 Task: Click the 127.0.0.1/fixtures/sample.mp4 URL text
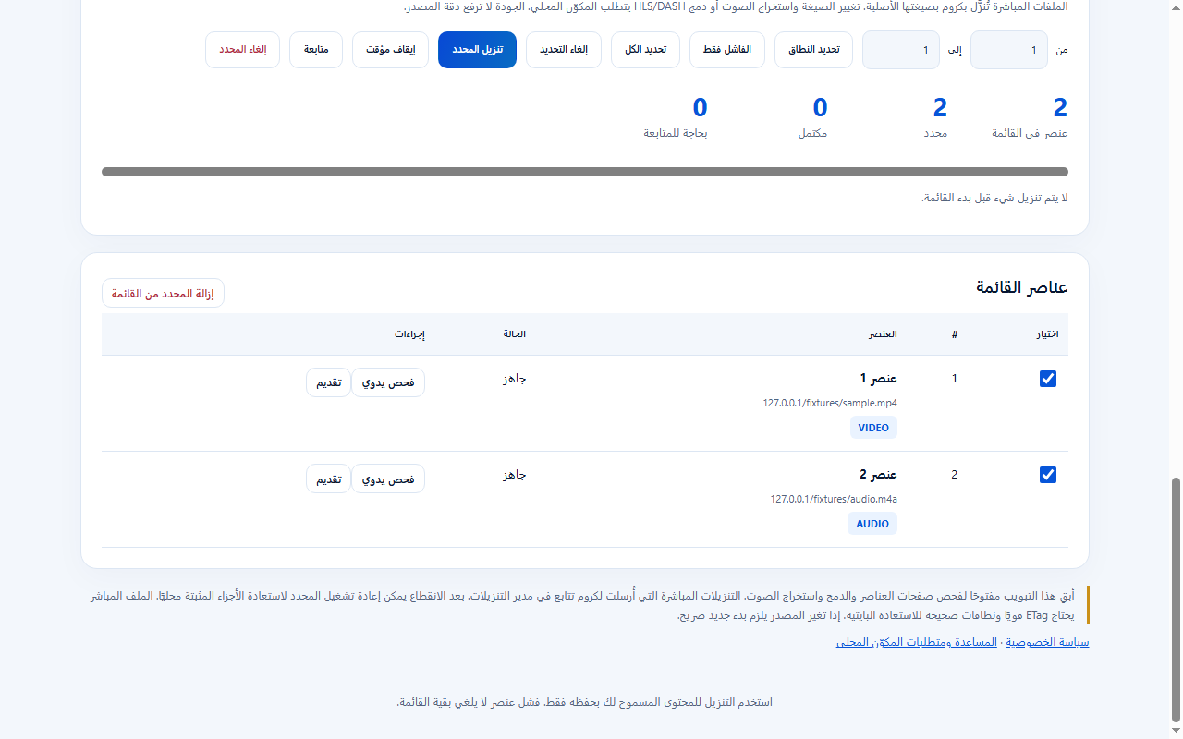pyautogui.click(x=830, y=403)
